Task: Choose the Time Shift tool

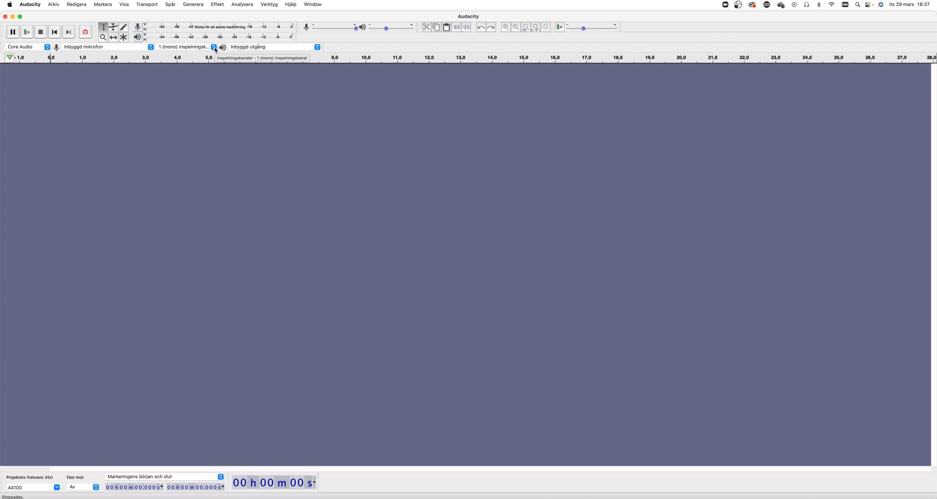Action: click(x=113, y=37)
